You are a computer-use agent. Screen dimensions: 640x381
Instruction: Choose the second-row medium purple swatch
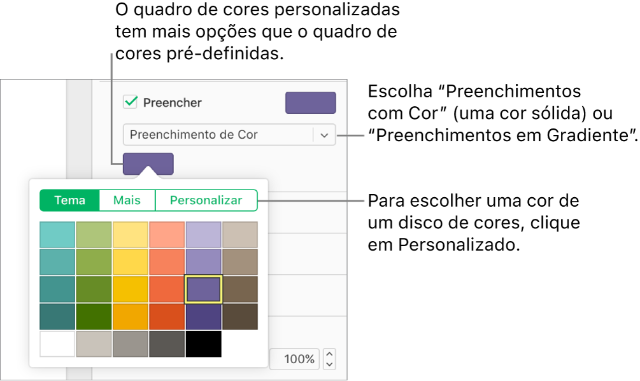click(203, 261)
